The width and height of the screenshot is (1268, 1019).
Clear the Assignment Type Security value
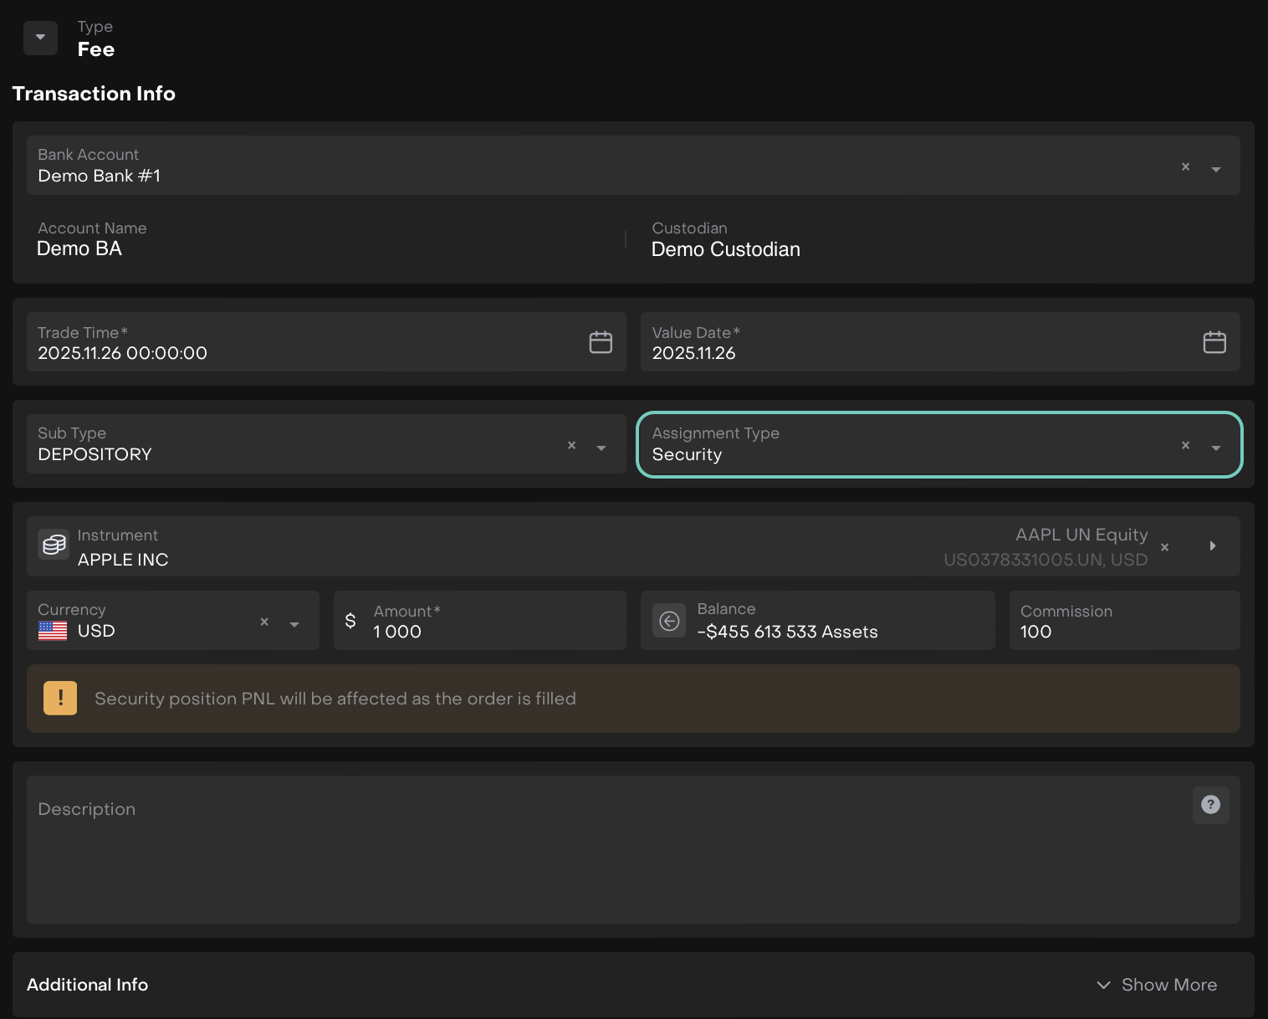point(1185,446)
